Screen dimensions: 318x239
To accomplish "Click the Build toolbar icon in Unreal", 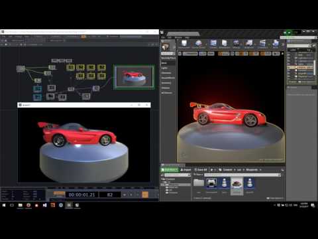I will click(276, 44).
